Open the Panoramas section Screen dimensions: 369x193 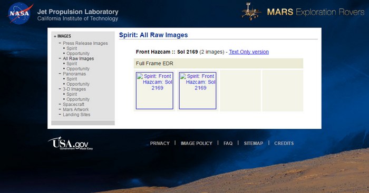[x=74, y=74]
